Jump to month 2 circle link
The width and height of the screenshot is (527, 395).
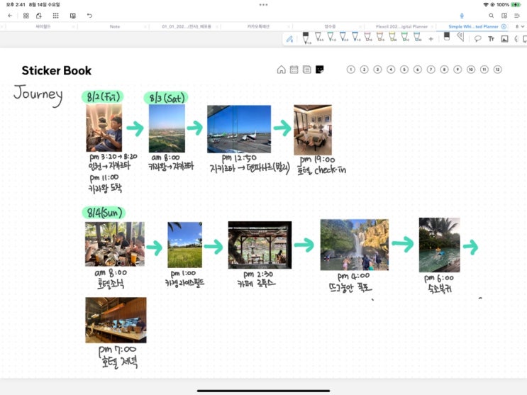pos(364,69)
